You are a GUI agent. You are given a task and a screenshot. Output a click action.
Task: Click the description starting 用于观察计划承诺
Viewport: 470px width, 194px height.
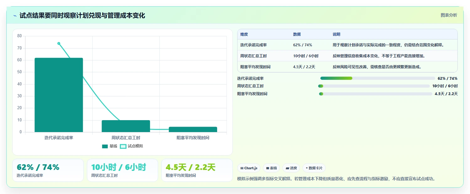click(388, 45)
